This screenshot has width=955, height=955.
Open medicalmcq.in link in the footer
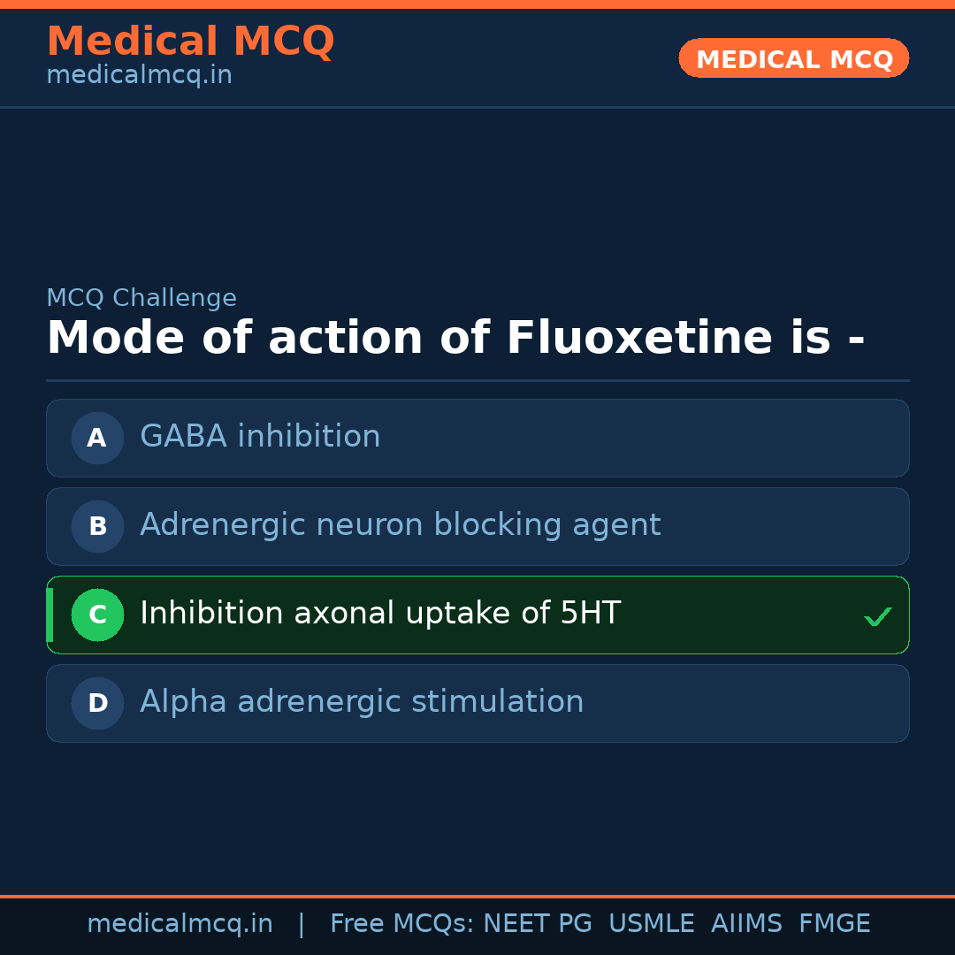coord(180,924)
